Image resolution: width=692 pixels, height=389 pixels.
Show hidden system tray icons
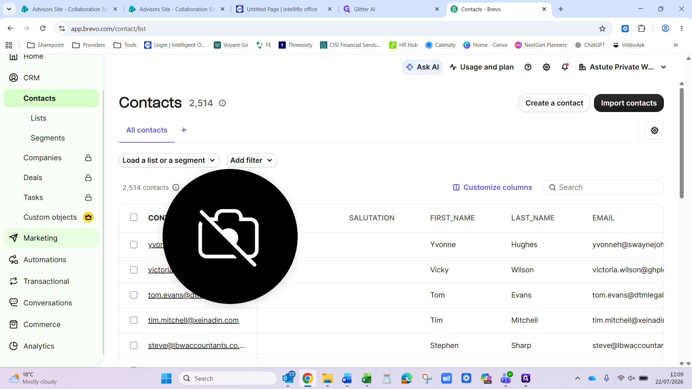(577, 378)
